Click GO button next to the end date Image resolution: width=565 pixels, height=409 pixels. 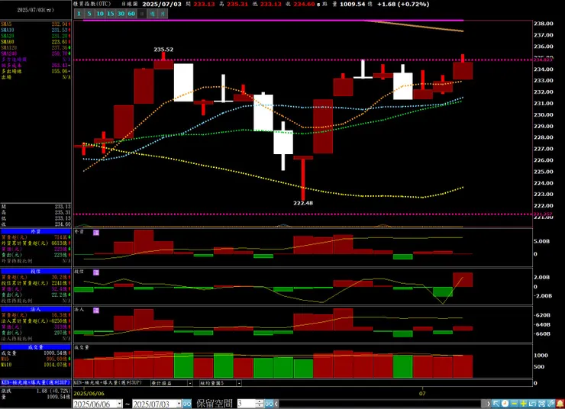(186, 404)
